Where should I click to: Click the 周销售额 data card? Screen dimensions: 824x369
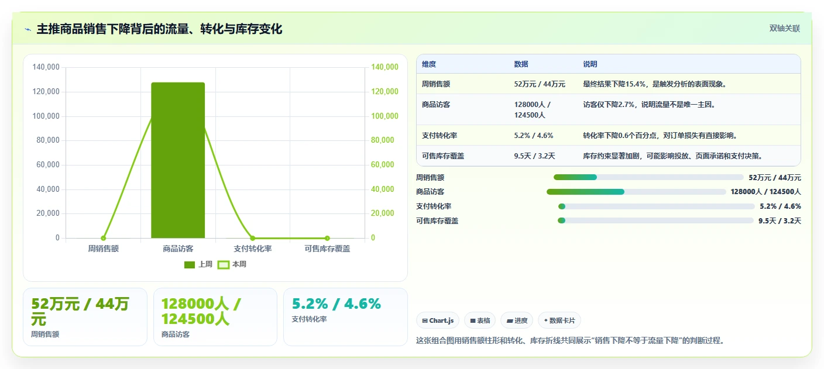85,317
